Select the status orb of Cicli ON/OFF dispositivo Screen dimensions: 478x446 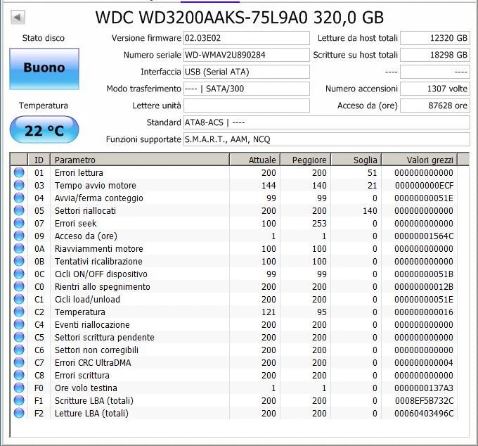[19, 274]
